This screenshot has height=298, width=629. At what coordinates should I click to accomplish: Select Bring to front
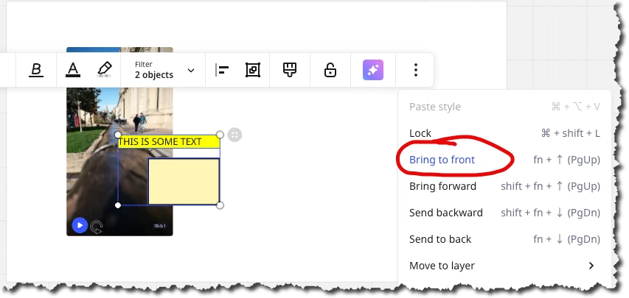[504, 160]
